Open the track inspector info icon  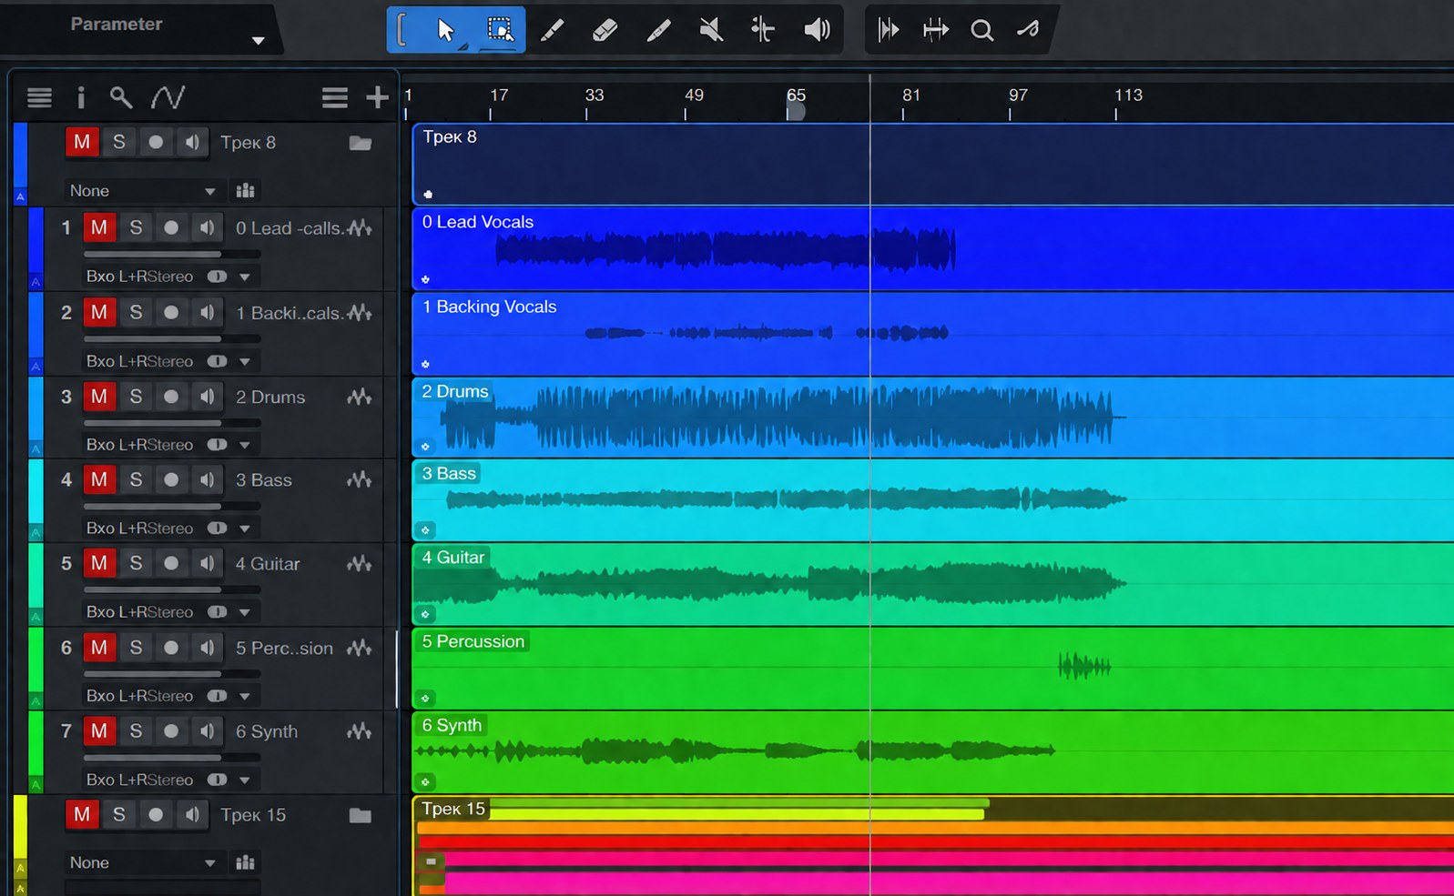(81, 97)
